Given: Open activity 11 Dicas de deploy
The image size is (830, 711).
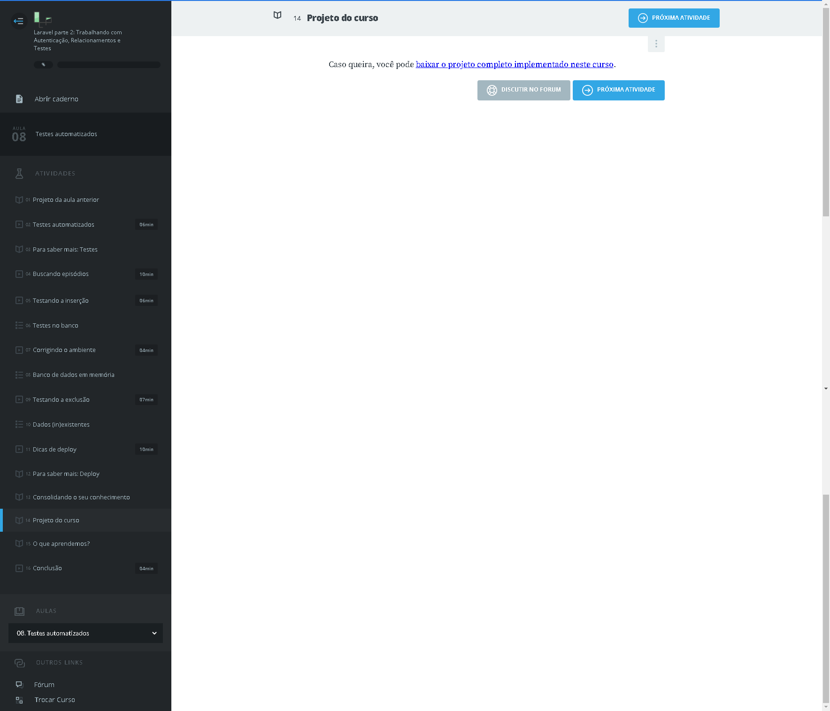Looking at the screenshot, I should [x=54, y=450].
